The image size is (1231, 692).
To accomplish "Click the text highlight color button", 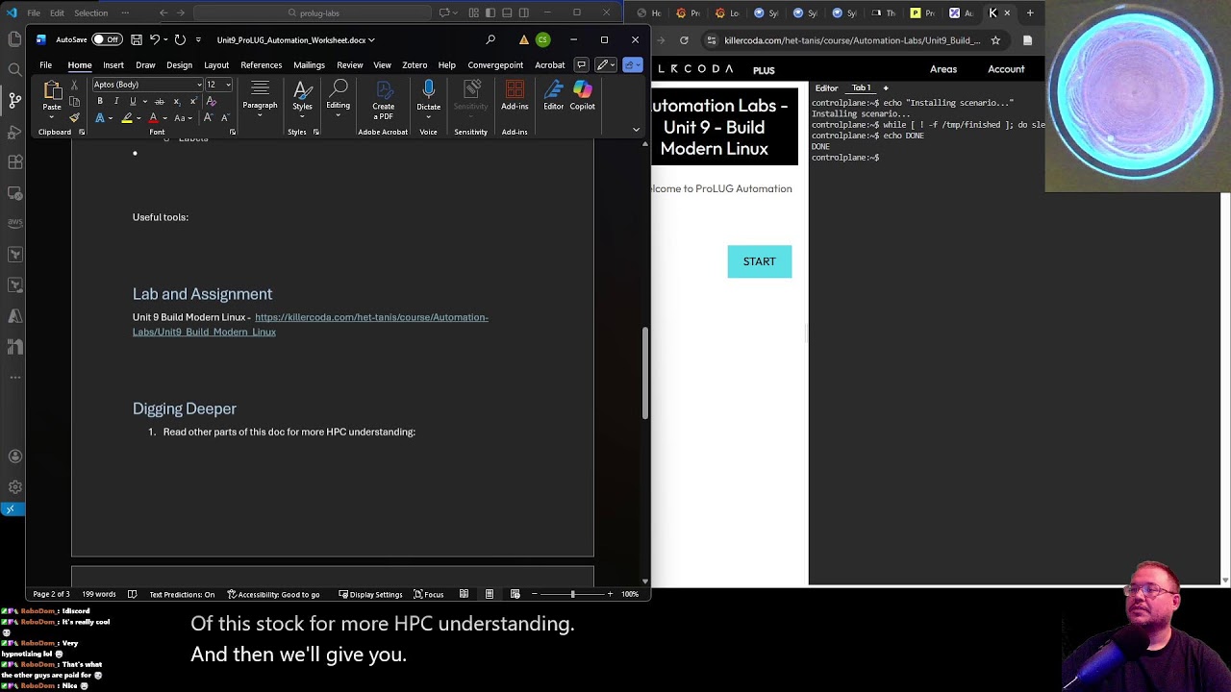I will tap(127, 118).
